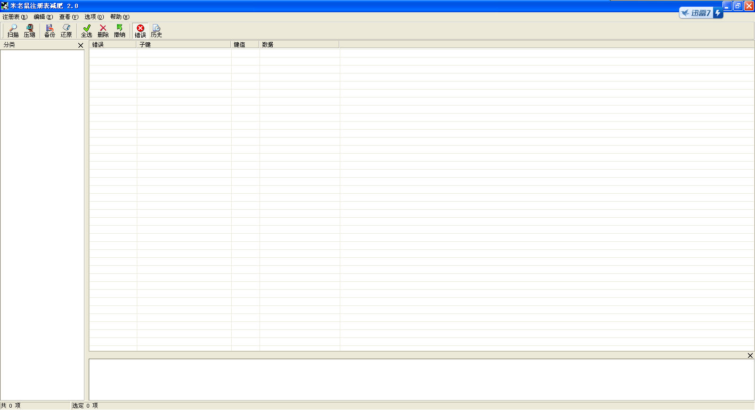This screenshot has height=410, width=755.
Task: Sort the list by 数据 column
Action: point(299,44)
